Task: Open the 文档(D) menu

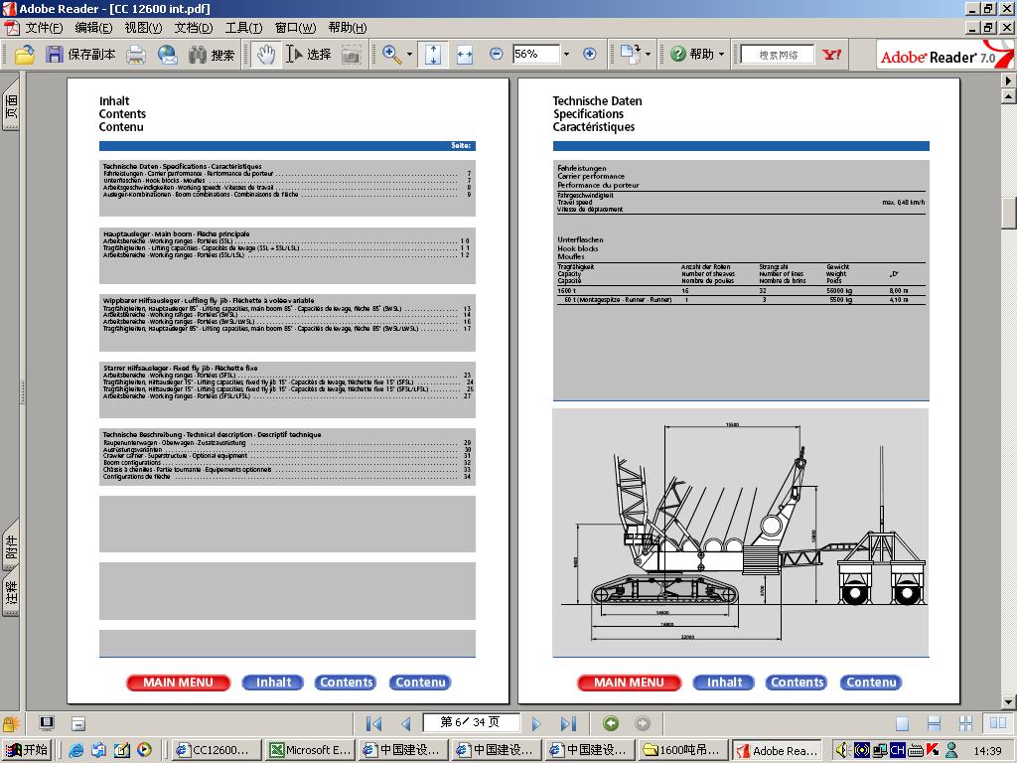Action: pos(194,28)
